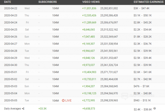Click the Daily Averages label
The image size is (165, 111).
pos(13,108)
